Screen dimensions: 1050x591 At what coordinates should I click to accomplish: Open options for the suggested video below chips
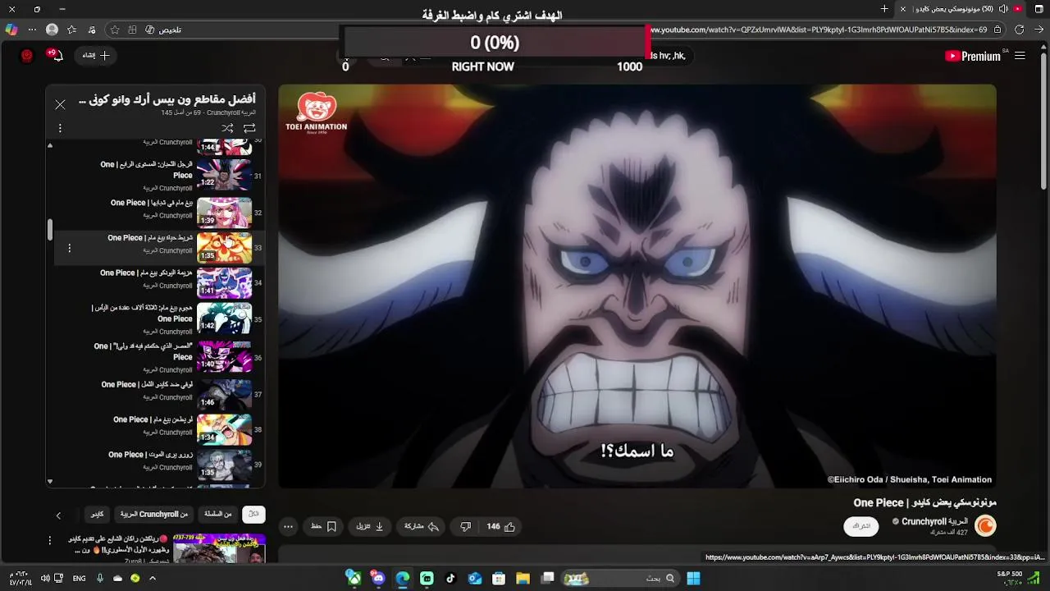50,540
